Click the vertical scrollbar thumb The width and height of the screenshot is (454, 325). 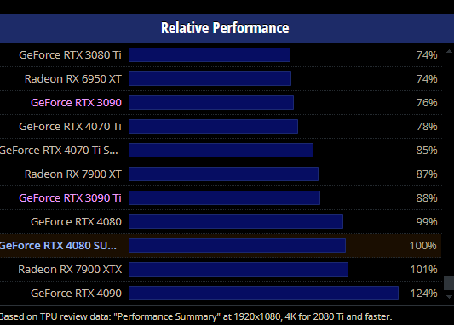449,282
